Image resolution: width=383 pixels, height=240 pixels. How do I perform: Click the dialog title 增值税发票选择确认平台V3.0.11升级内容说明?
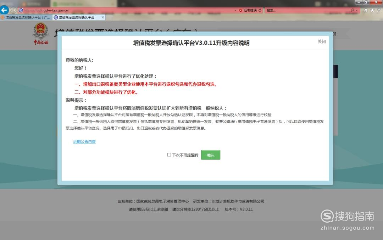click(191, 43)
